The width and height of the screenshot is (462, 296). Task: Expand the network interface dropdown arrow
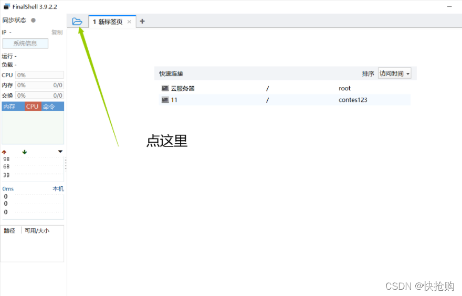[60, 152]
